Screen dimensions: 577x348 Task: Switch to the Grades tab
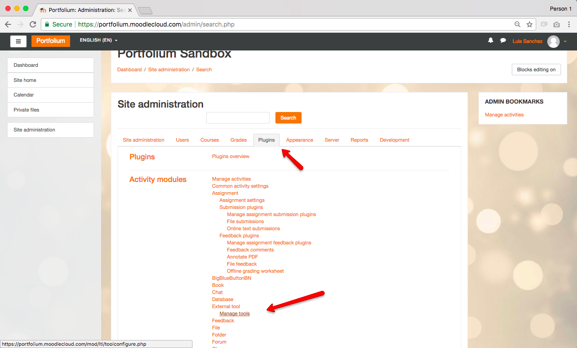pyautogui.click(x=239, y=140)
